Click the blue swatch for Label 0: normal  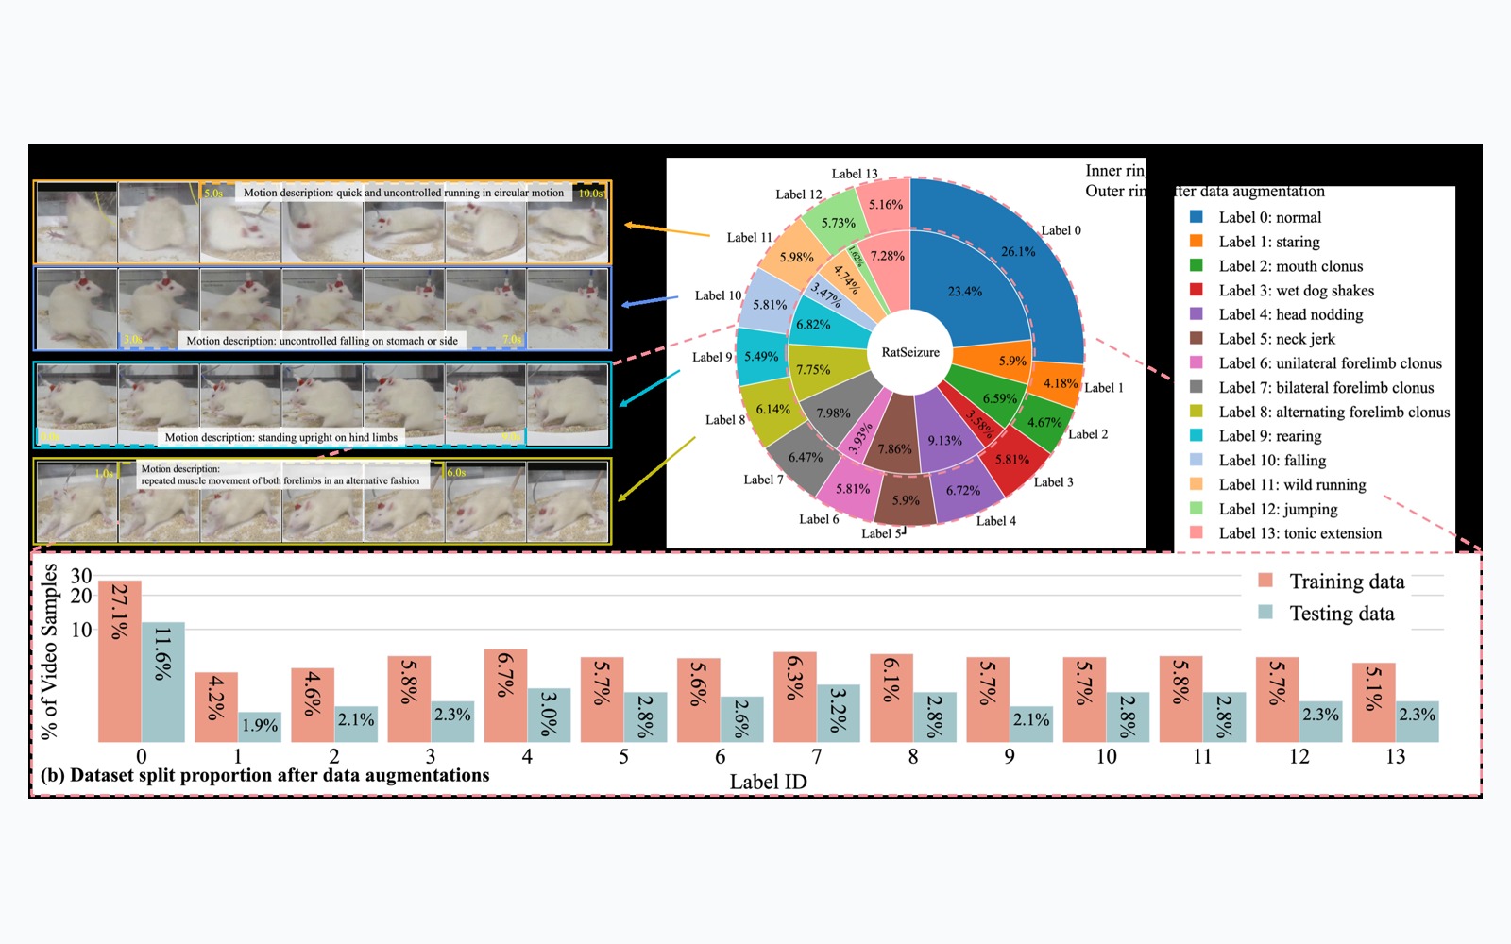pos(1196,217)
